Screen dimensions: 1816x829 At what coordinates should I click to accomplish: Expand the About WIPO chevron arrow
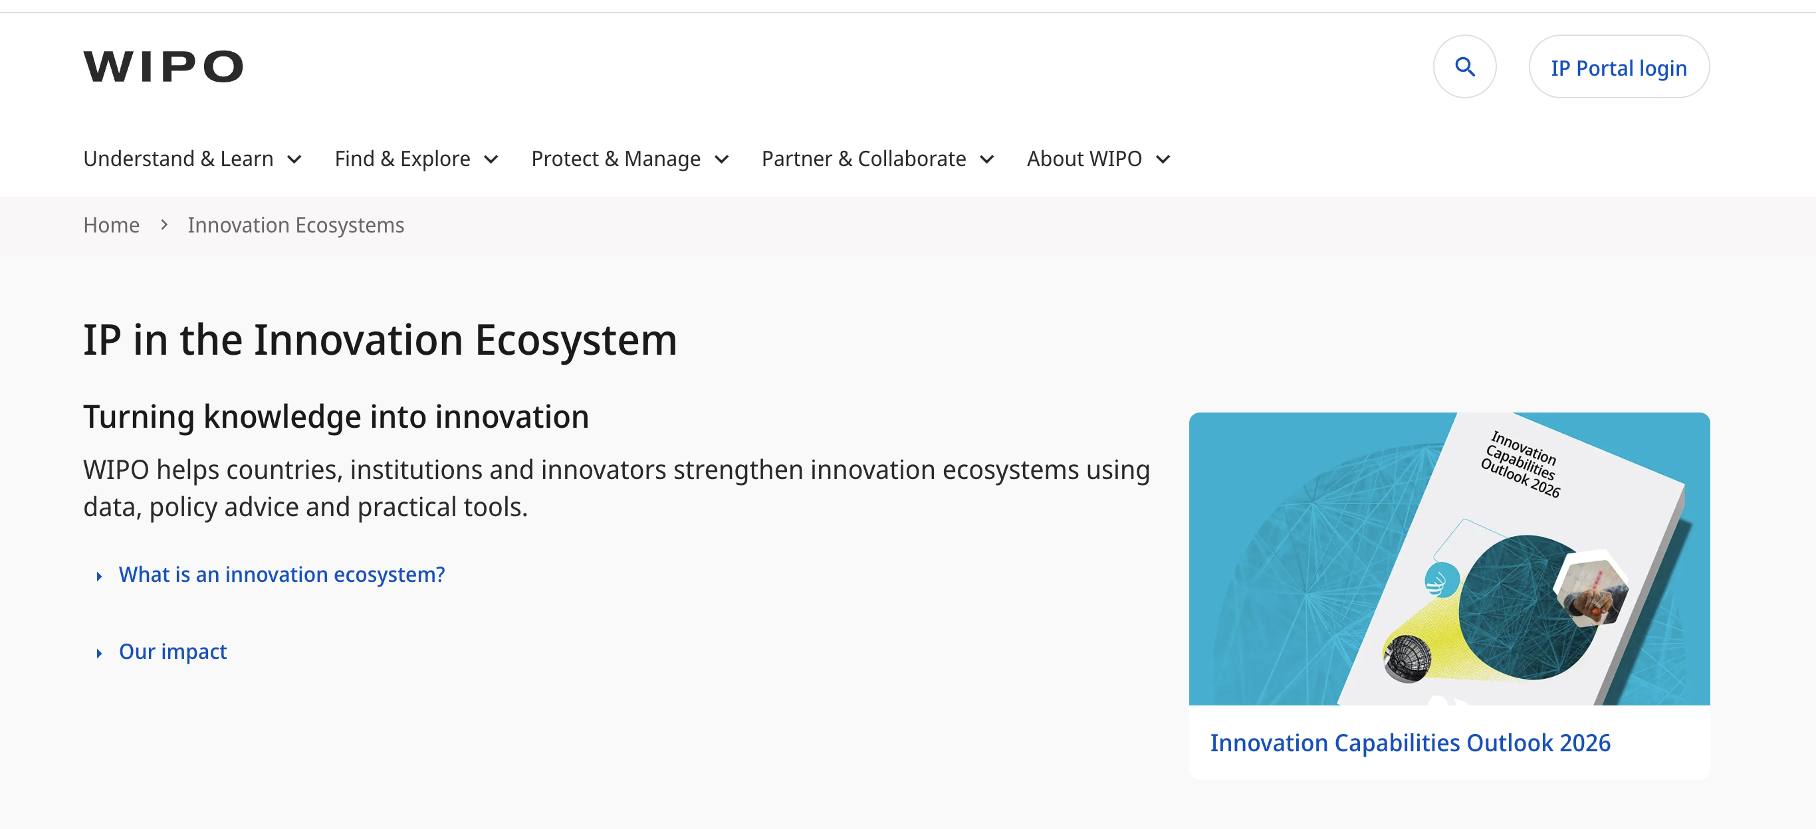point(1163,160)
